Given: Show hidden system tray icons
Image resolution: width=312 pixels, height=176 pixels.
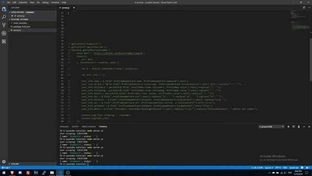Looking at the screenshot, I should point(270,173).
